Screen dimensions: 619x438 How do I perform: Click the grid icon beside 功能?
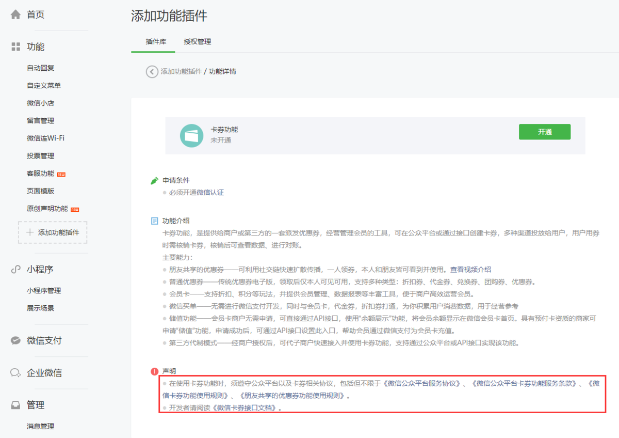pos(16,47)
